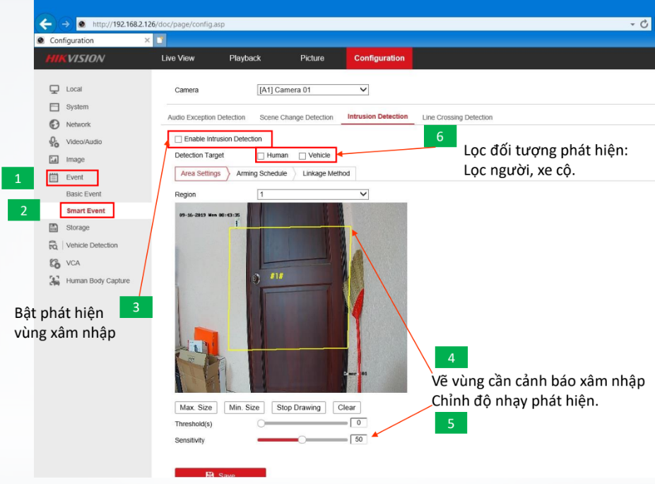Select the Video/Audio icon in sidebar
Viewport: 655px width, 484px height.
point(54,142)
